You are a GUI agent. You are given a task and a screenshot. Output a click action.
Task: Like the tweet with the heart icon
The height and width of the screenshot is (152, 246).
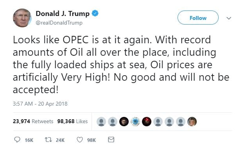tap(79, 140)
